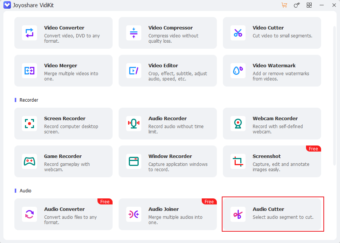Minimize the Joyoshare VidiKit window
Image resolution: width=340 pixels, height=243 pixels.
point(321,5)
